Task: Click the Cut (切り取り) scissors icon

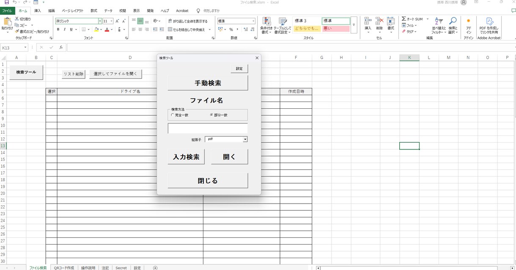Action: tap(16, 19)
